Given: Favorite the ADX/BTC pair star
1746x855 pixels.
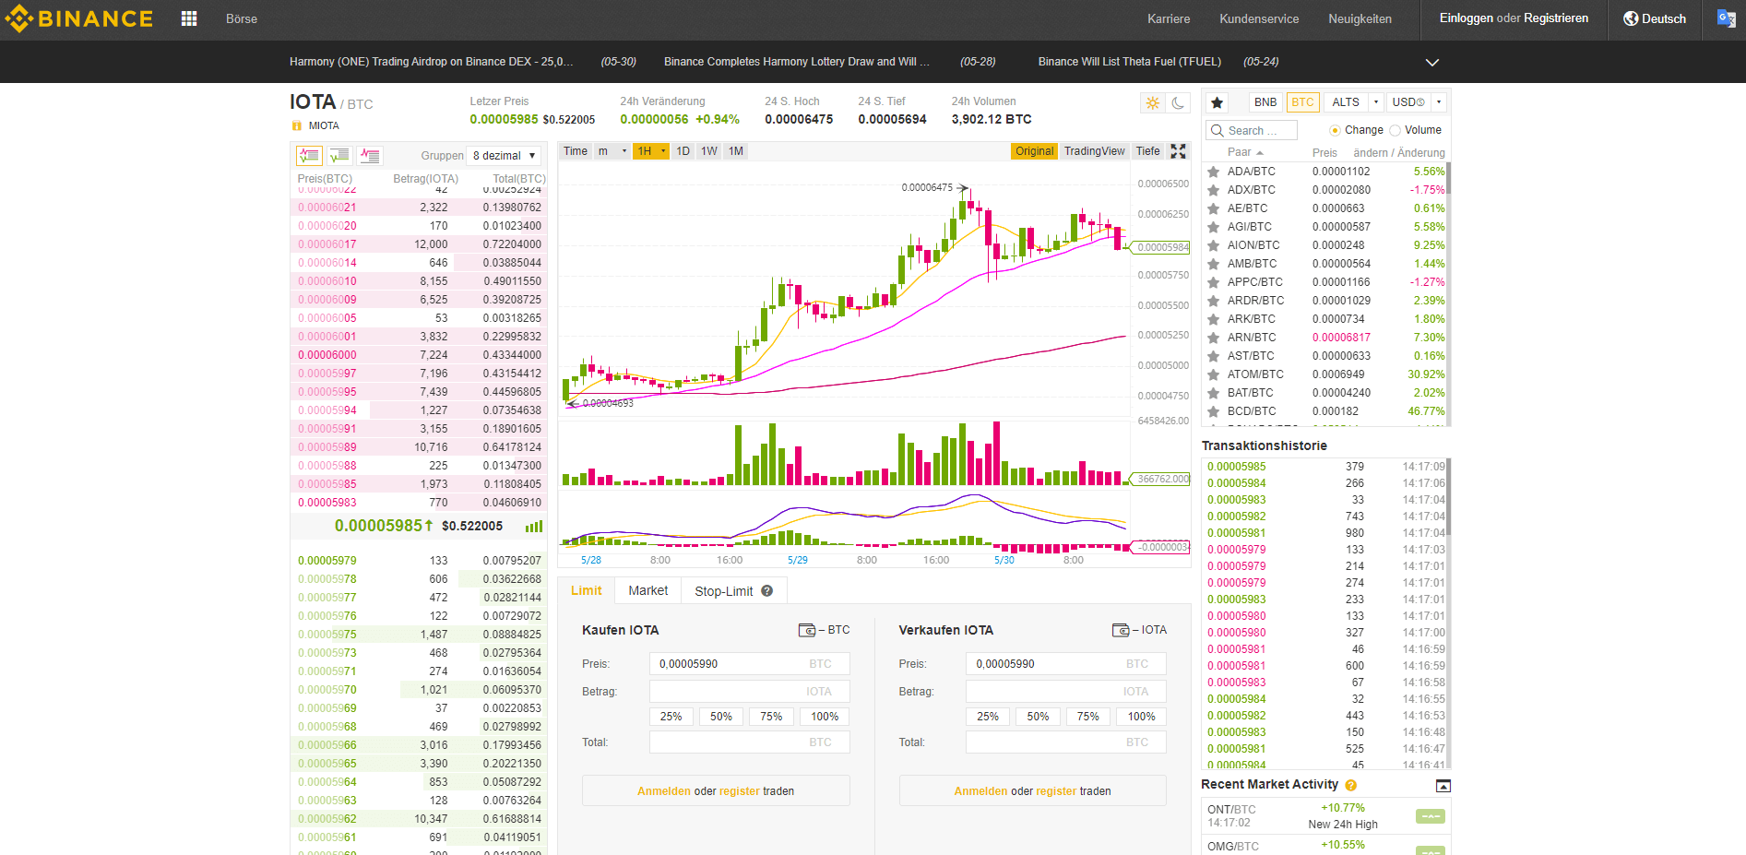Looking at the screenshot, I should click(x=1214, y=190).
